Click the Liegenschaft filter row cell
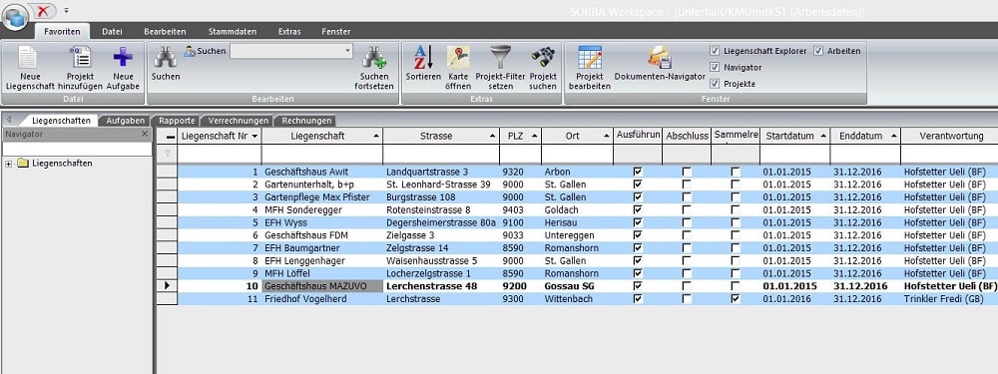Image resolution: width=998 pixels, height=374 pixels. tap(322, 154)
